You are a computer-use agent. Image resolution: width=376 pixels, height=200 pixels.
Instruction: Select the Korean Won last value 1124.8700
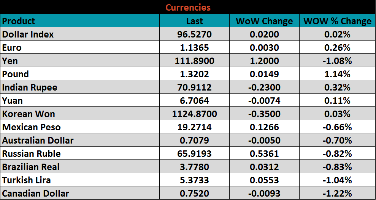click(194, 114)
